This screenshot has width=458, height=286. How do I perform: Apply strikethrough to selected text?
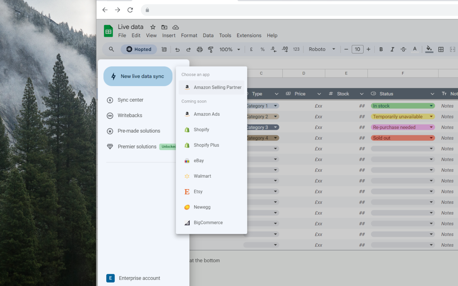404,49
